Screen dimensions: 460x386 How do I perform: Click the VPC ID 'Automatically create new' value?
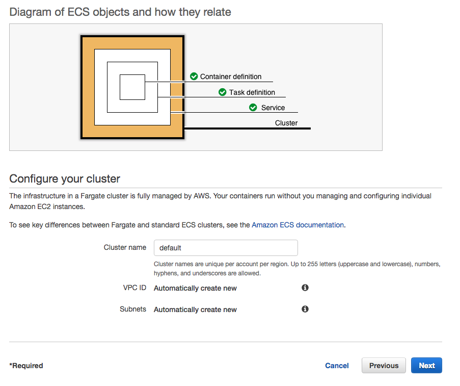click(195, 288)
